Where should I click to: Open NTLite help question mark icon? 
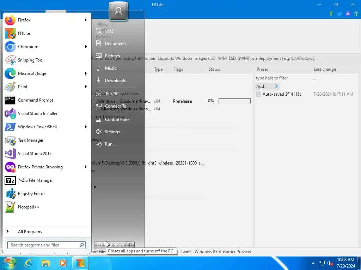pyautogui.click(x=356, y=14)
